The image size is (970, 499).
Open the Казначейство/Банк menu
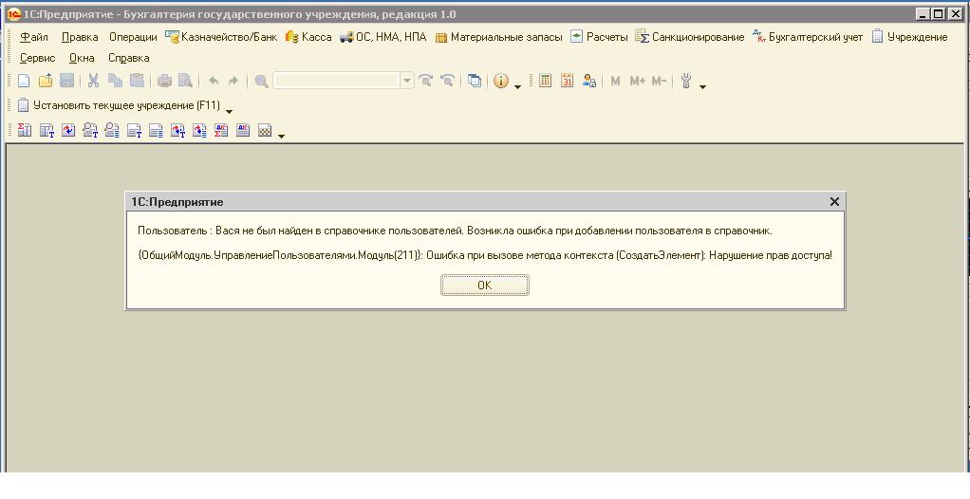point(221,37)
